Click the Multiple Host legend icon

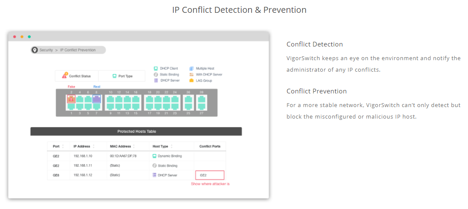(x=191, y=68)
